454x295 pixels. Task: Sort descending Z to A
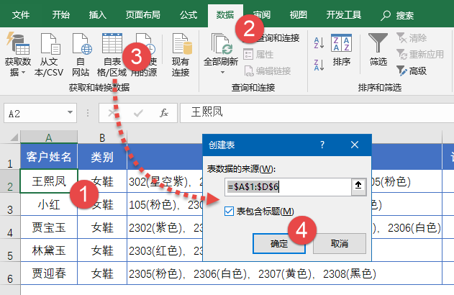[319, 65]
